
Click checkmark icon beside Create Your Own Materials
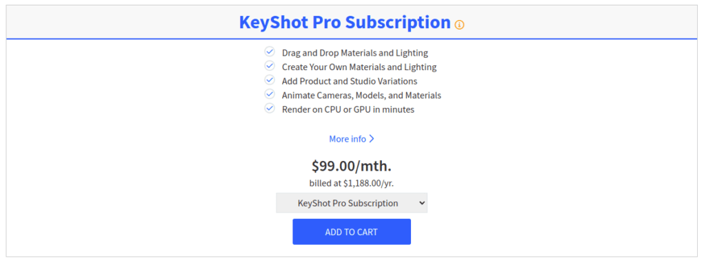tap(270, 66)
